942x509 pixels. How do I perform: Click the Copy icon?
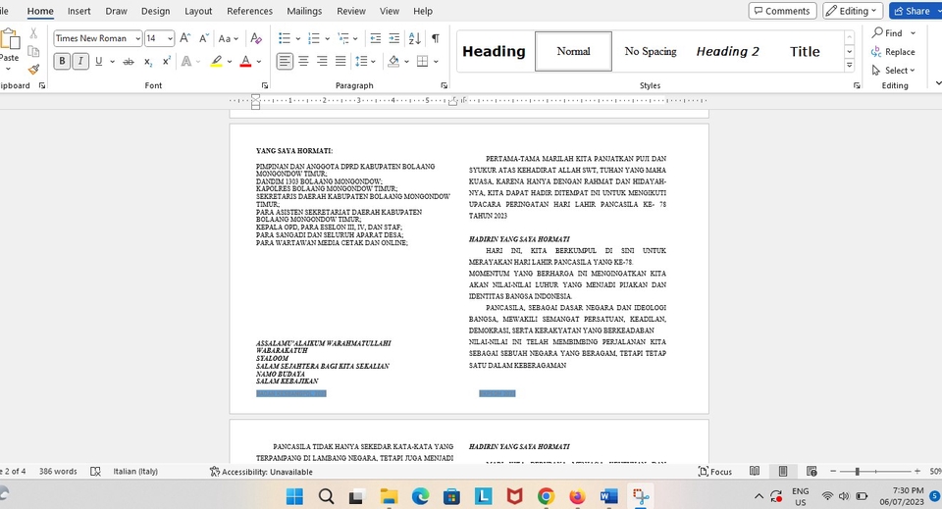pyautogui.click(x=33, y=52)
